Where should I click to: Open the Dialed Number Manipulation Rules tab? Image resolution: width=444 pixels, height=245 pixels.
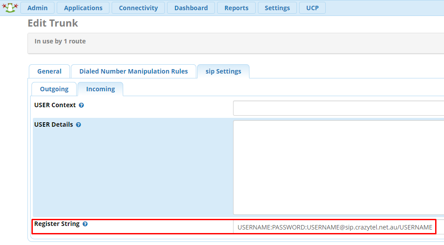coord(133,71)
